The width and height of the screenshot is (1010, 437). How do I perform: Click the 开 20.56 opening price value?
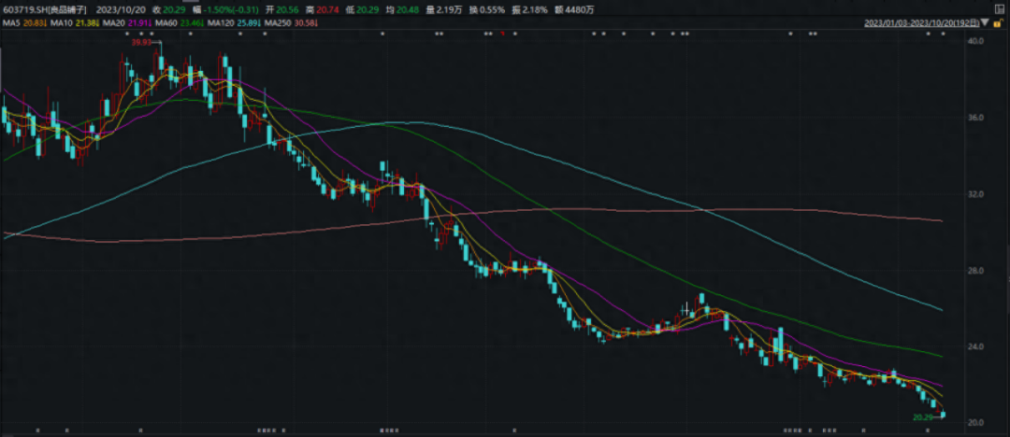pyautogui.click(x=282, y=9)
